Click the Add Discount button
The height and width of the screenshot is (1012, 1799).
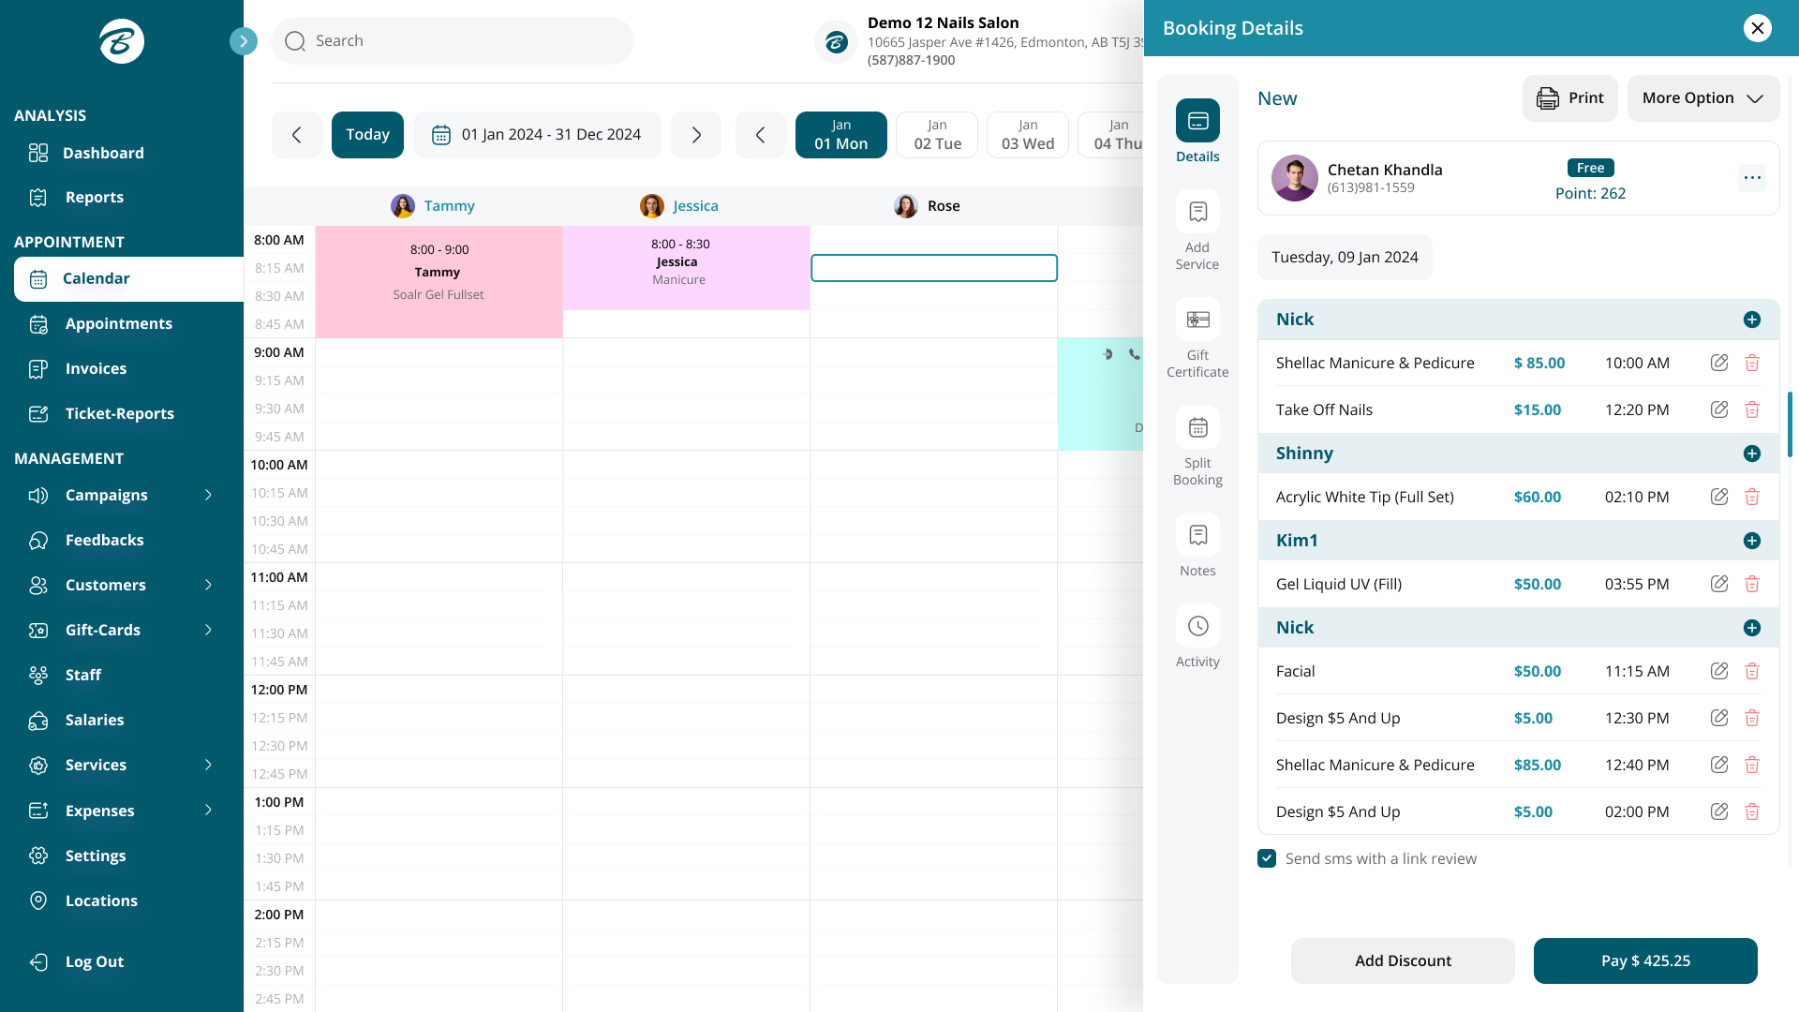tap(1403, 960)
